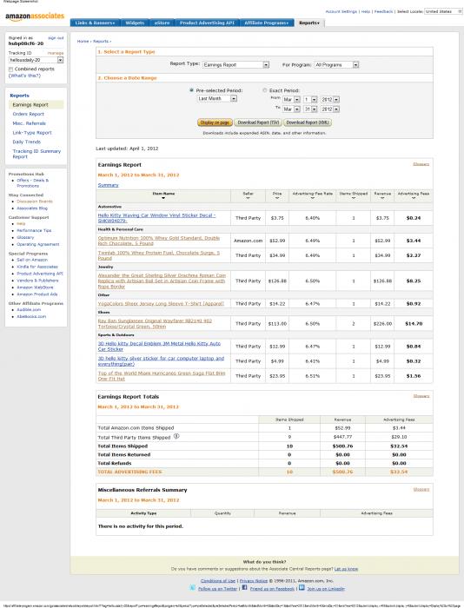Open the From day dropdown
Image resolution: width=464 pixels, height=608 pixels.
coord(310,100)
